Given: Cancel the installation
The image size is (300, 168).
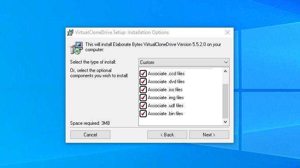Looking at the screenshot, I should 90,135.
